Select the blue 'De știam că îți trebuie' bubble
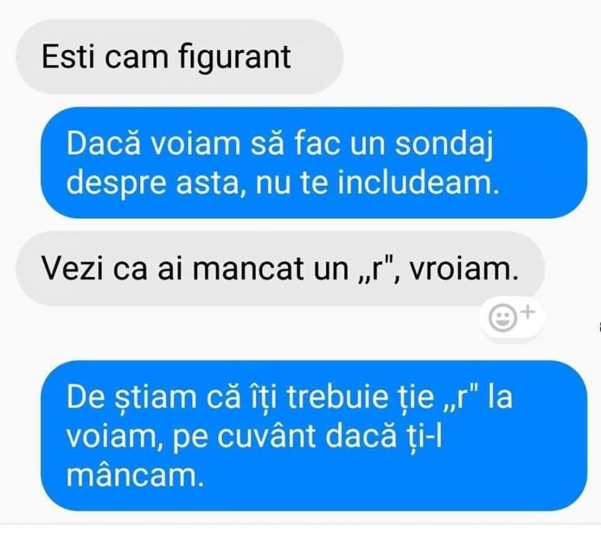 (314, 435)
